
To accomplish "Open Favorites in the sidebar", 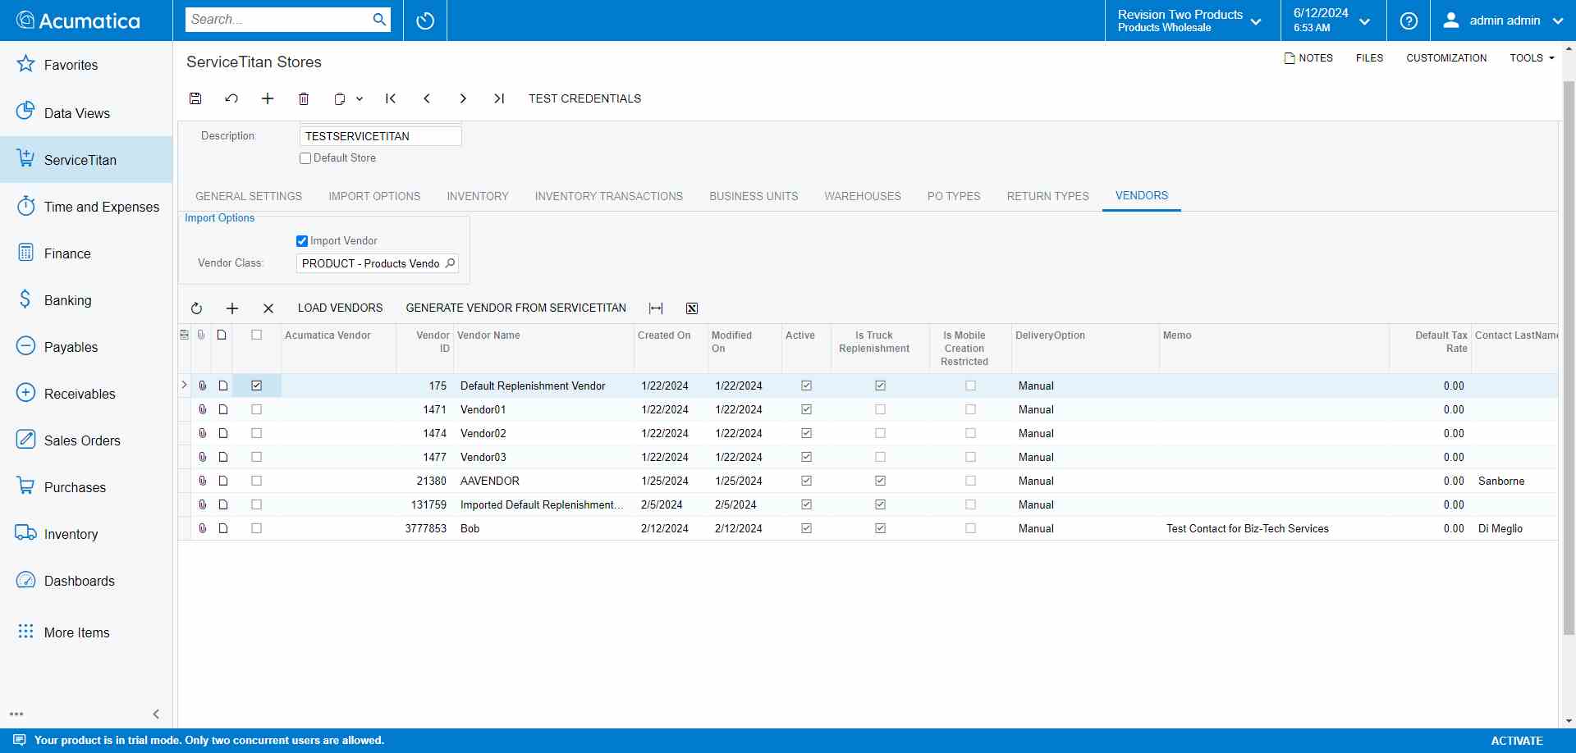I will 86,65.
